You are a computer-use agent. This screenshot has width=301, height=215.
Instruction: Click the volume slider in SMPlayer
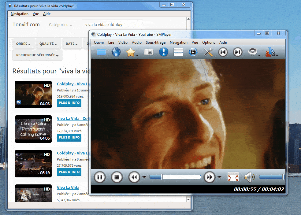point(272,177)
